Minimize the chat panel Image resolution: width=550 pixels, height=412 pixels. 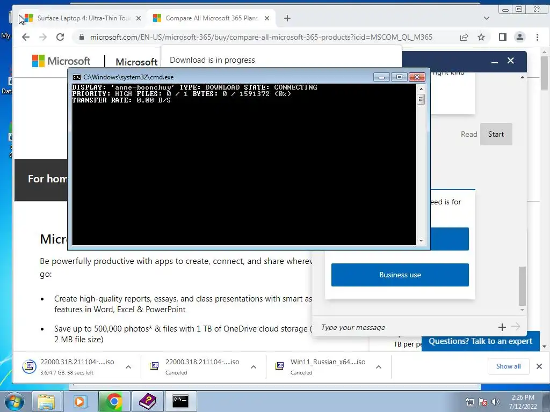coord(495,61)
